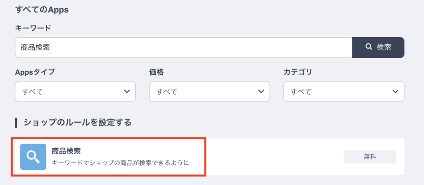Click the dark 検索 search button
Screen dimensions: 424x185
[x=378, y=47]
